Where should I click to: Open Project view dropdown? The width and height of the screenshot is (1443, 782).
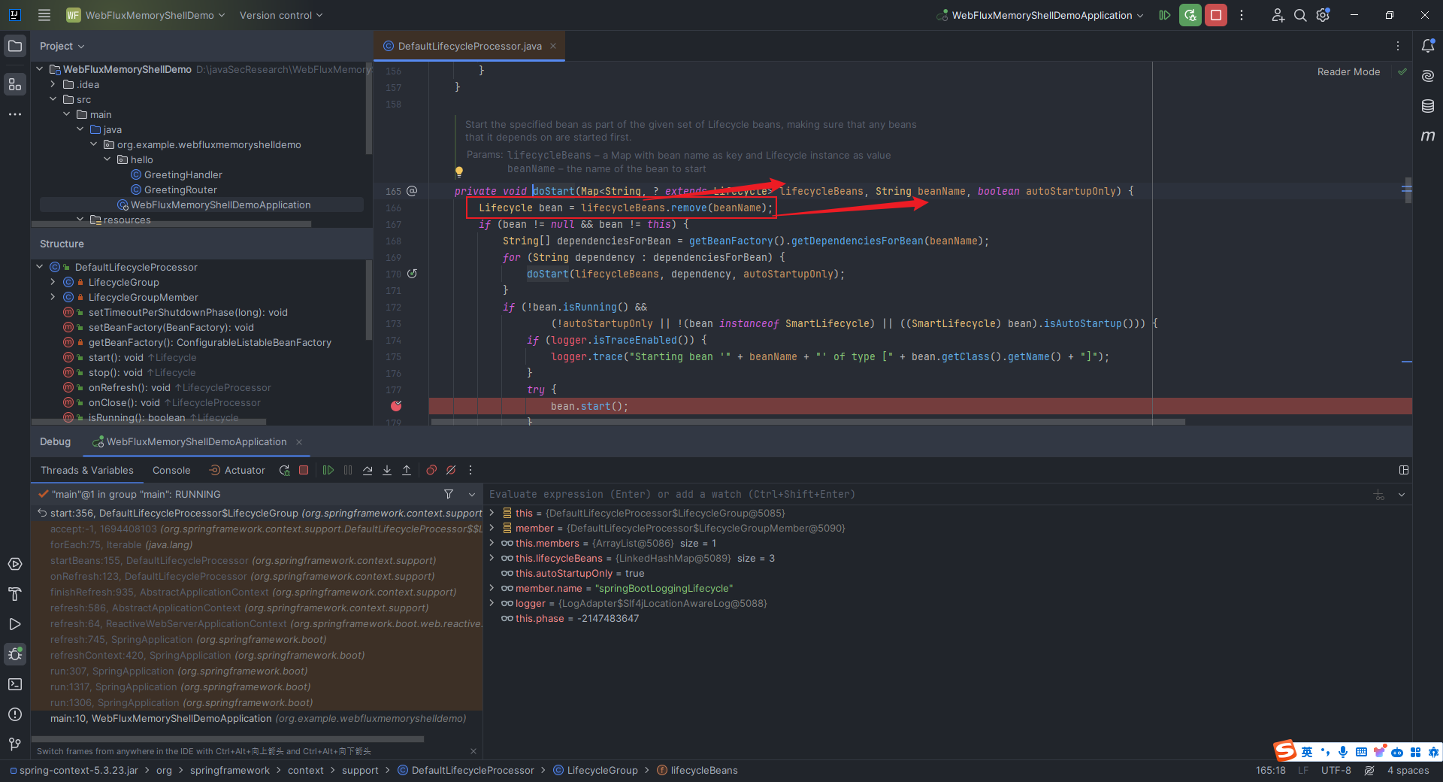click(x=62, y=46)
